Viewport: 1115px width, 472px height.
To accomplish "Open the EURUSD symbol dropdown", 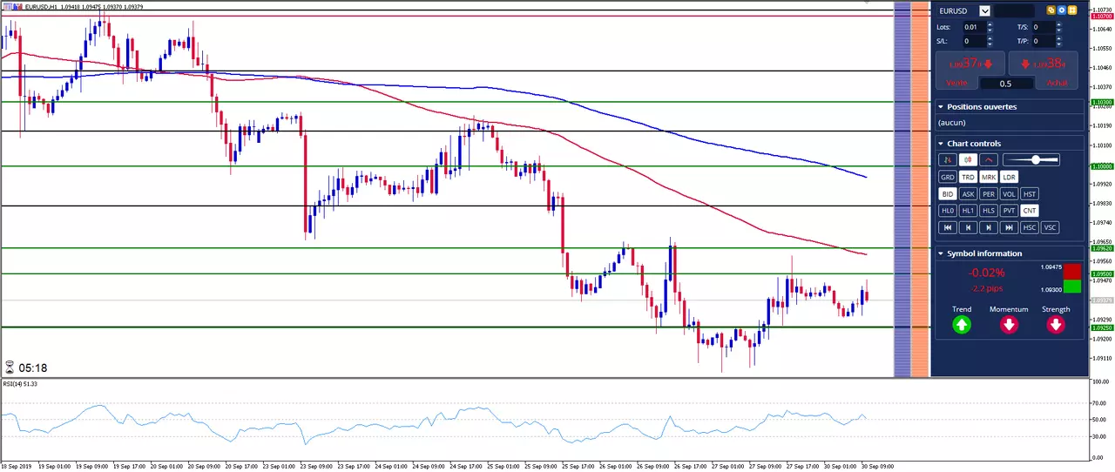I will [x=985, y=11].
